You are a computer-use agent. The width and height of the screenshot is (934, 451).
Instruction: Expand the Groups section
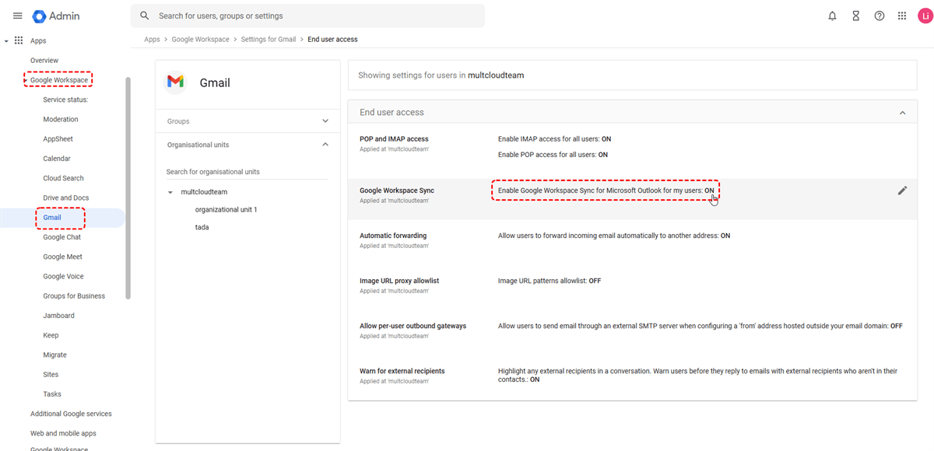click(325, 121)
